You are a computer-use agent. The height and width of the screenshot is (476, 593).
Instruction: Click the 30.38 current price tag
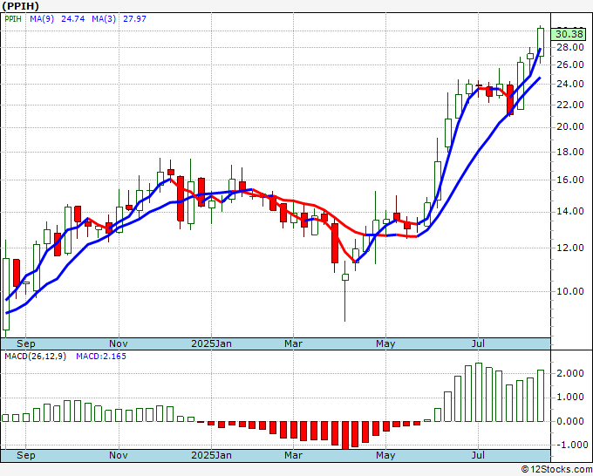tap(569, 34)
